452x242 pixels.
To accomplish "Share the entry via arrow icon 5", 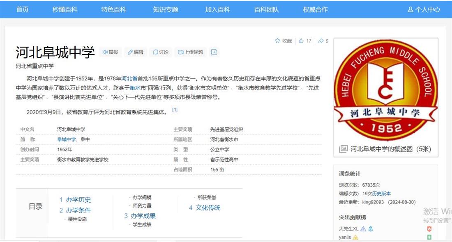I will 323,41.
